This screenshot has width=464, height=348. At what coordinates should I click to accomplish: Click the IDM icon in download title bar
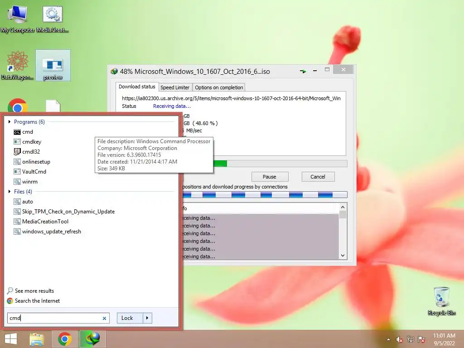click(114, 71)
